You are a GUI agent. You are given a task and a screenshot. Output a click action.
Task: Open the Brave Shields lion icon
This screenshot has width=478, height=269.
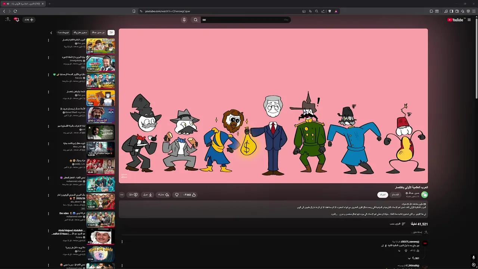click(x=329, y=11)
